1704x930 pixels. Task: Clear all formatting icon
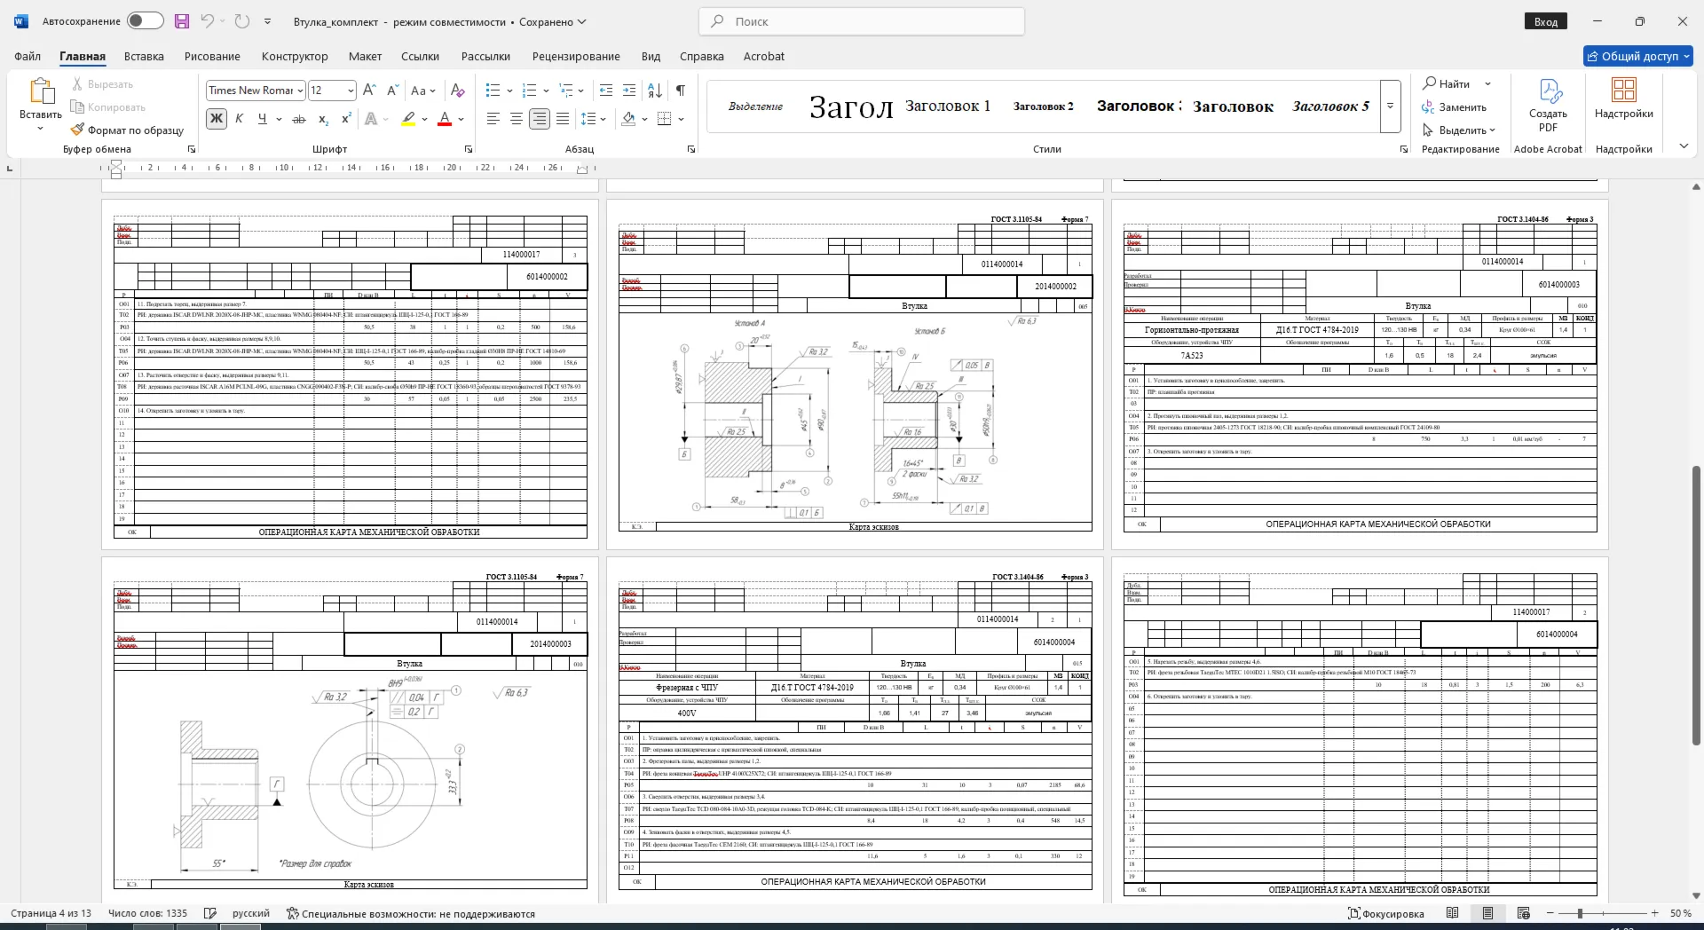[x=457, y=91]
